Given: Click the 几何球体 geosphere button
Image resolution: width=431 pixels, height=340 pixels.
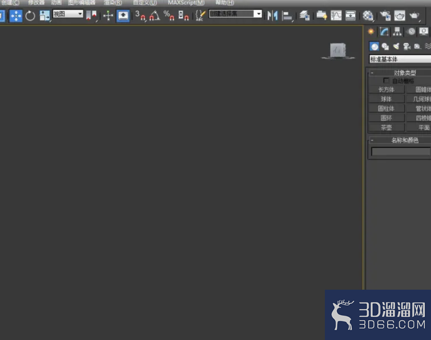Looking at the screenshot, I should [419, 99].
